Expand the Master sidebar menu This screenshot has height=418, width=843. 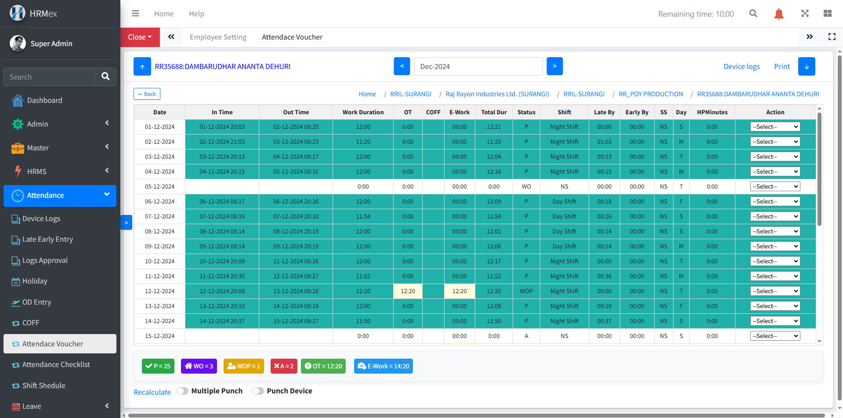(60, 148)
